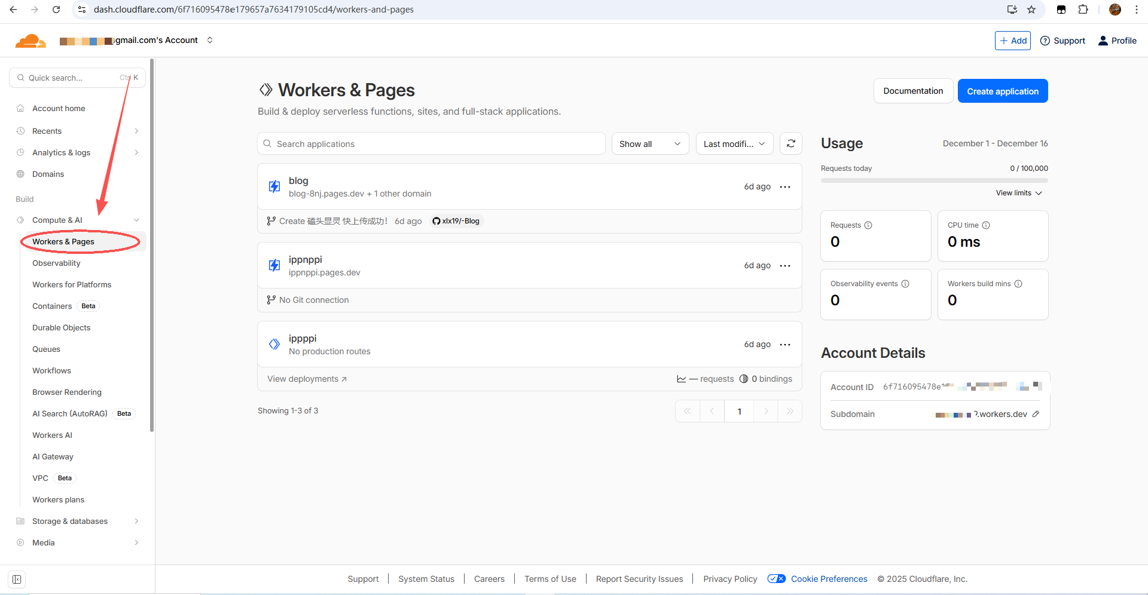This screenshot has height=595, width=1148.
Task: Open the Show all filter dropdown
Action: [x=650, y=143]
